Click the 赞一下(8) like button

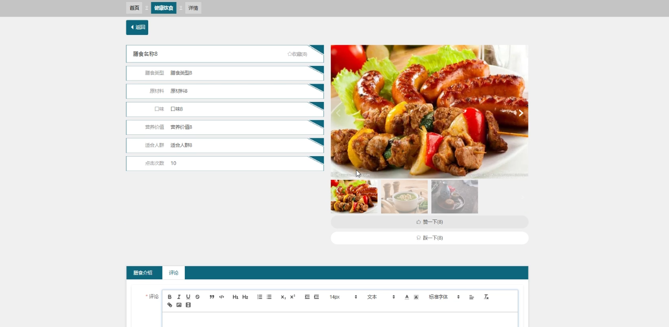coord(429,222)
